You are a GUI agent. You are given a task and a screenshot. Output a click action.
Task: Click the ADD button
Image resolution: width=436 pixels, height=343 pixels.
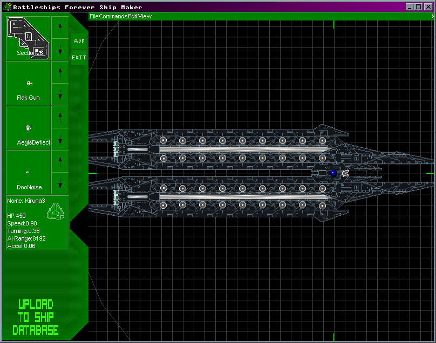click(x=79, y=41)
